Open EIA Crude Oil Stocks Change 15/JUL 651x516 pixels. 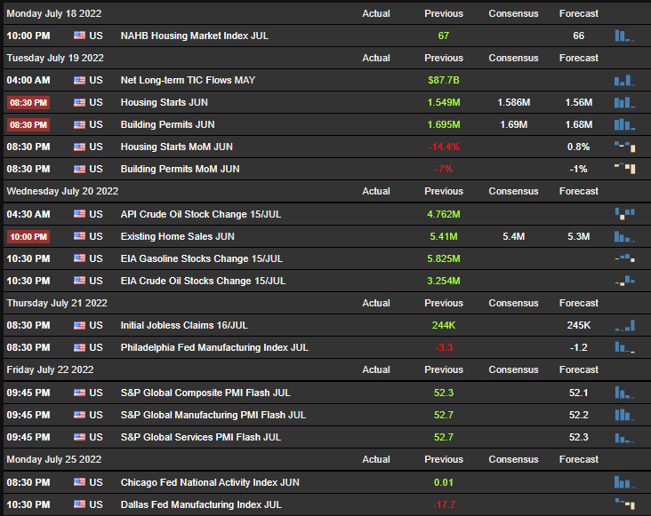tap(203, 281)
